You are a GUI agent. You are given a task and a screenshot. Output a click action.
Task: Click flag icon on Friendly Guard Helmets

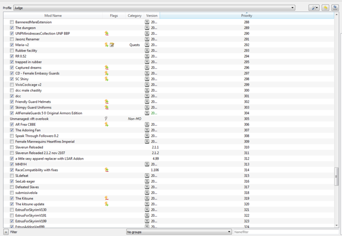tap(106, 102)
